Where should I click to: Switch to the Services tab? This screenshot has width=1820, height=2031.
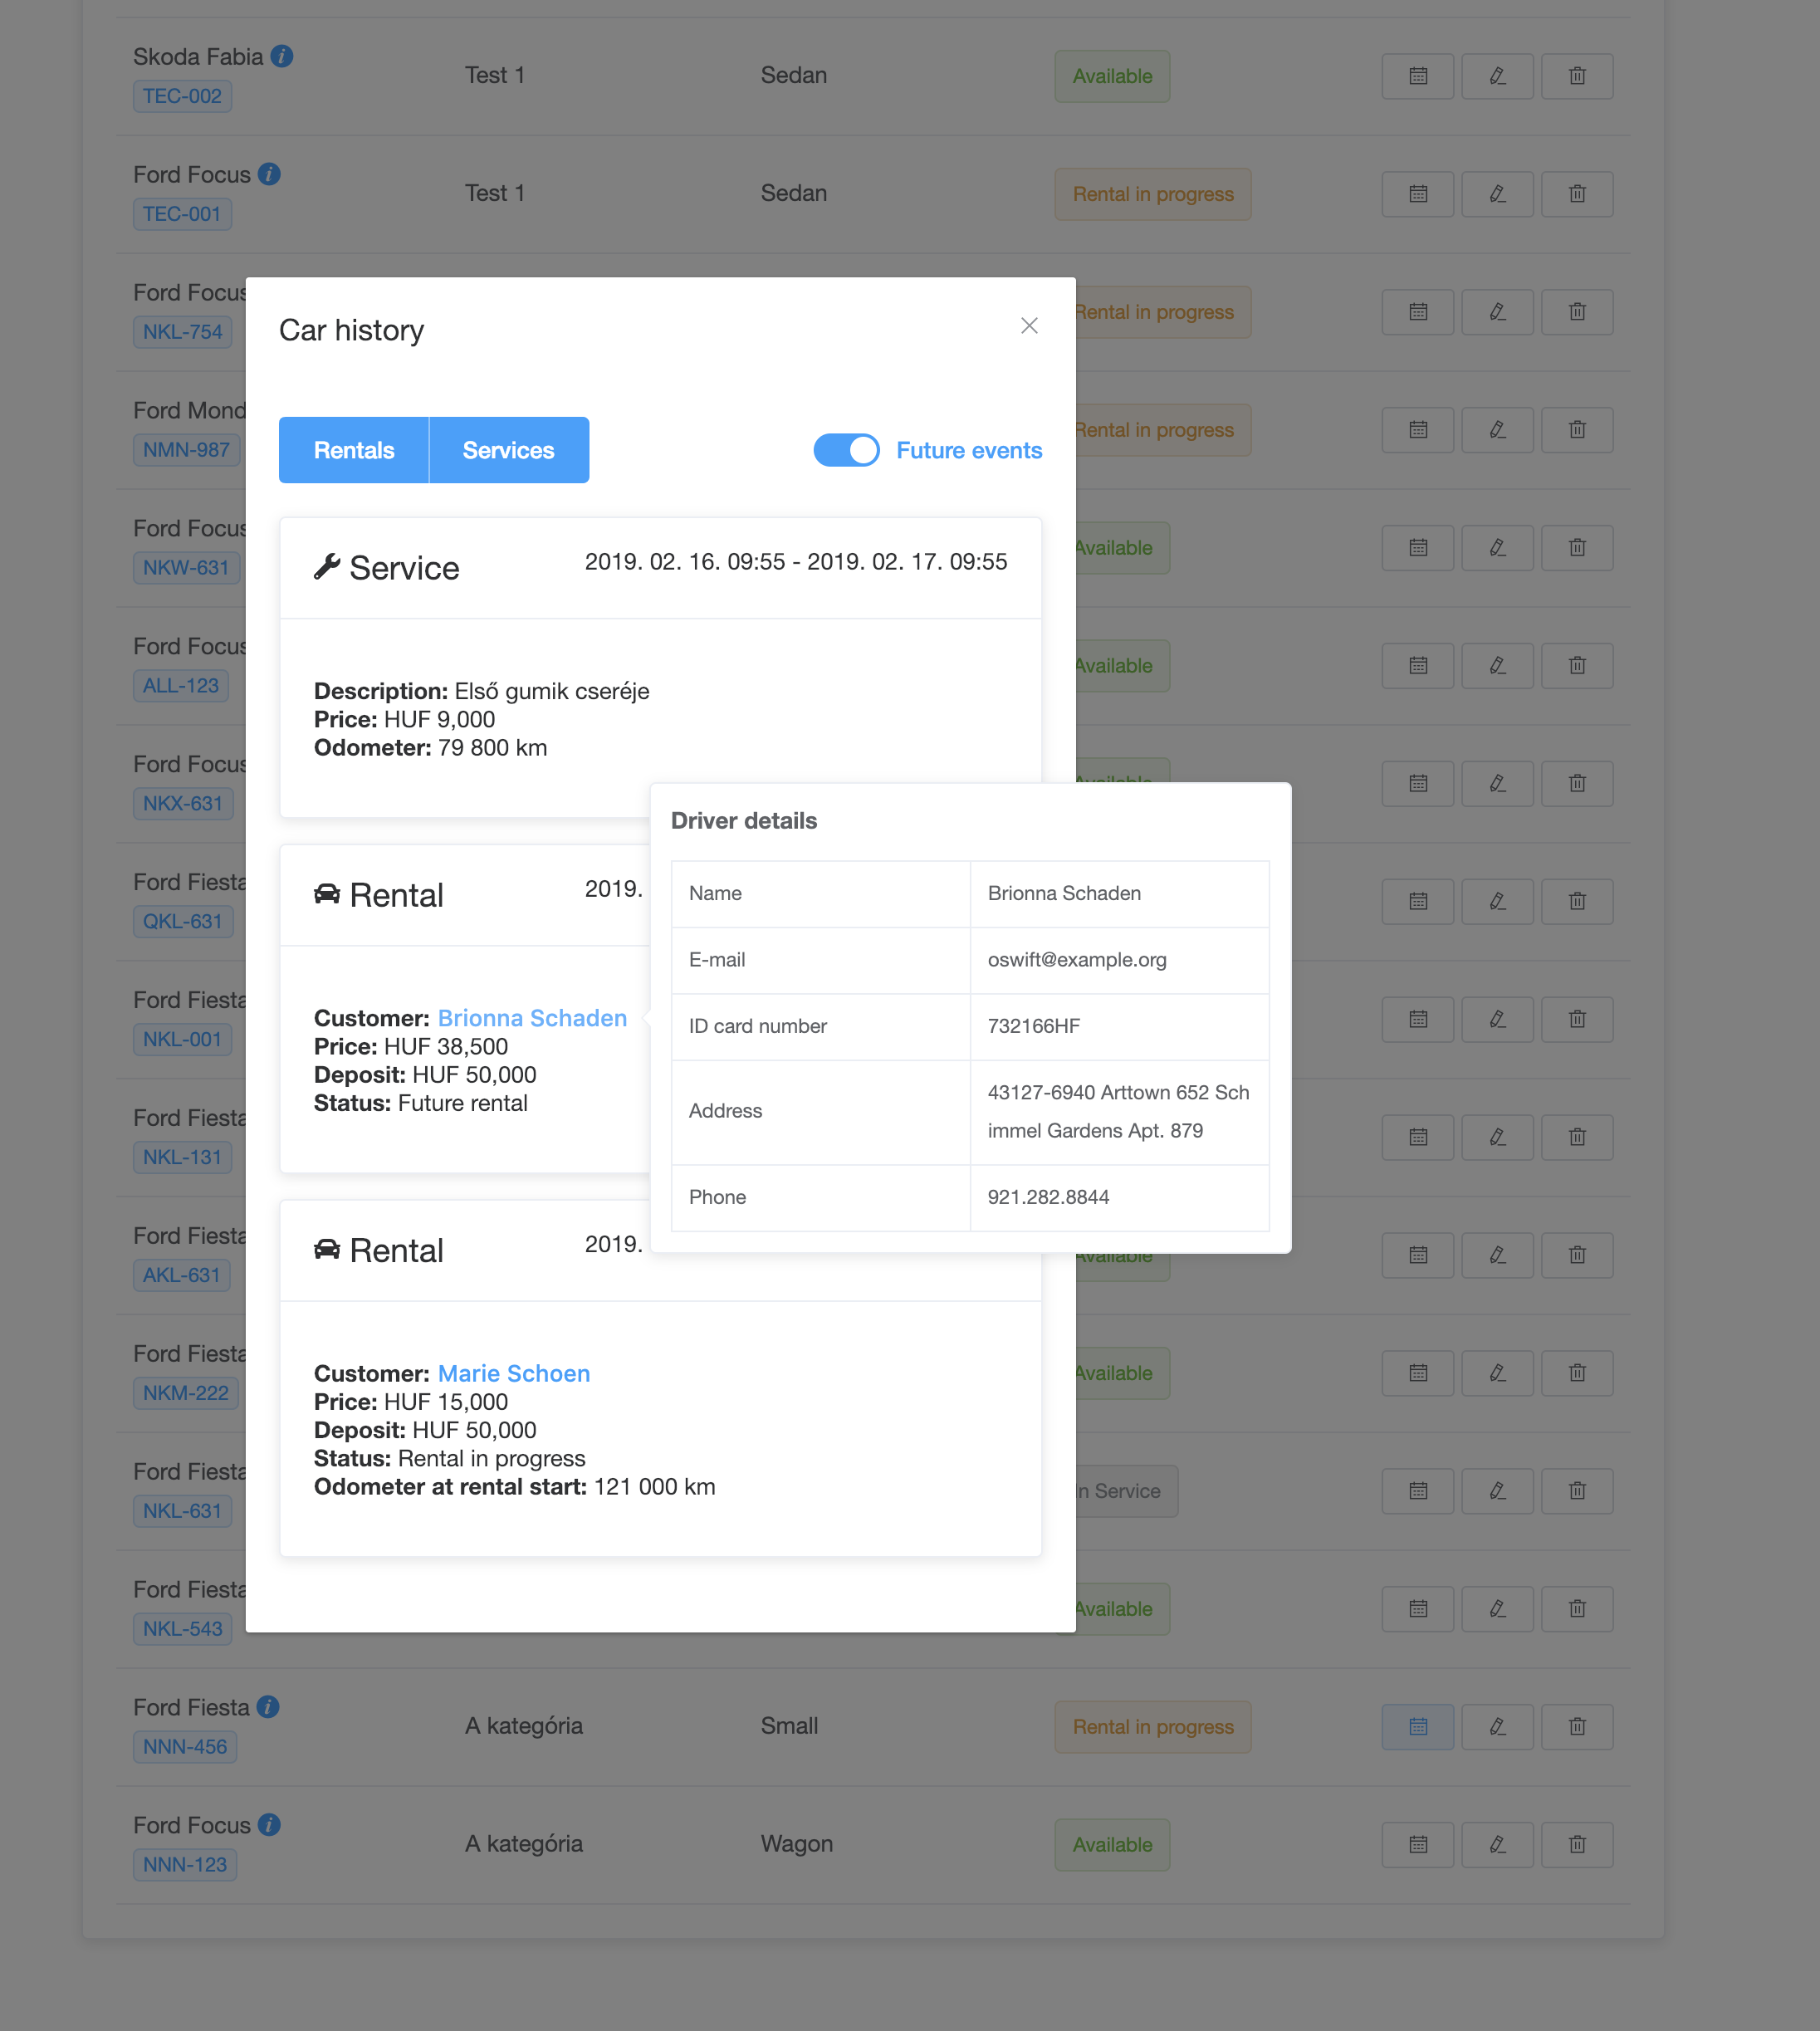(x=509, y=450)
